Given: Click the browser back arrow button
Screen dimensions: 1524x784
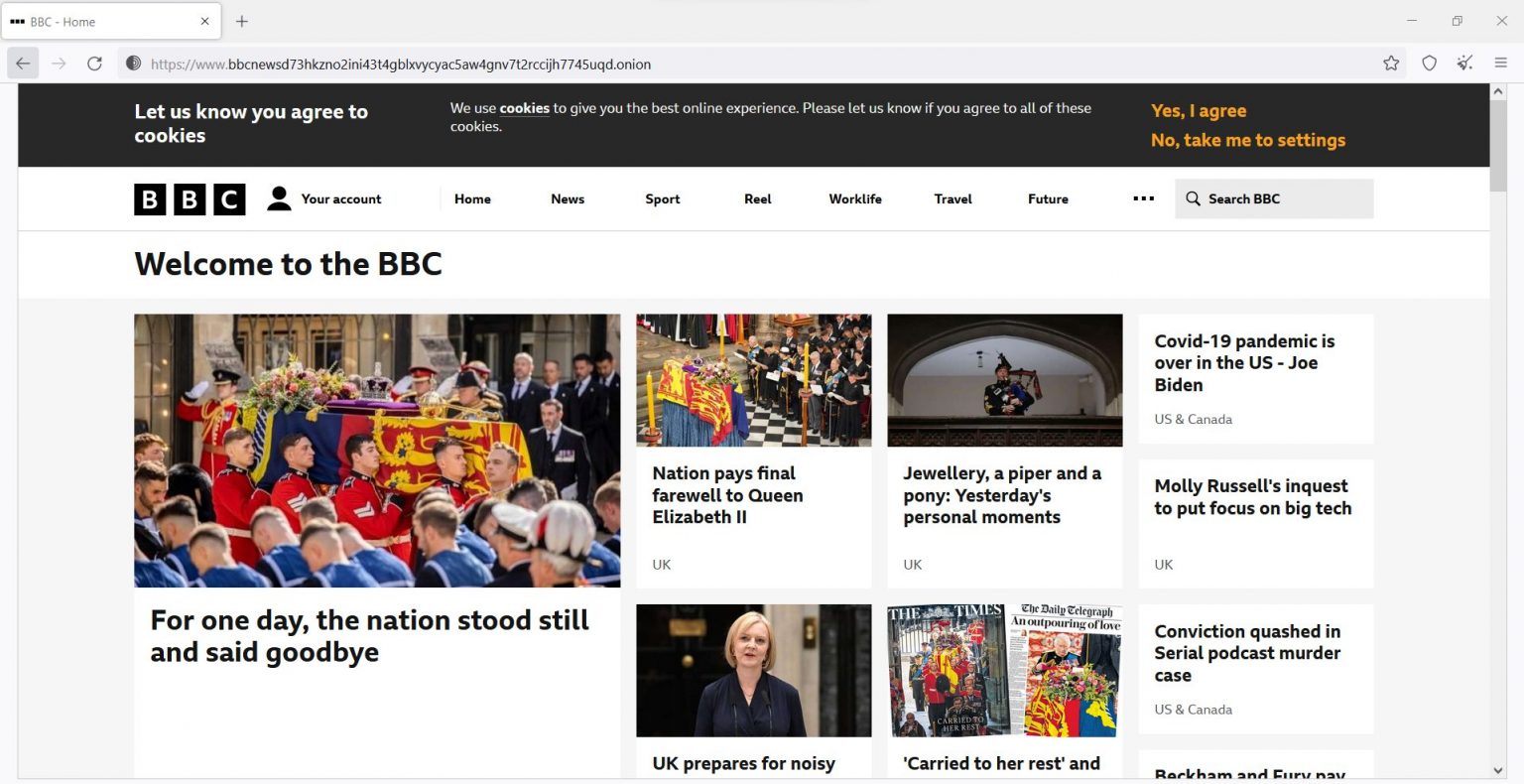Looking at the screenshot, I should (x=23, y=64).
